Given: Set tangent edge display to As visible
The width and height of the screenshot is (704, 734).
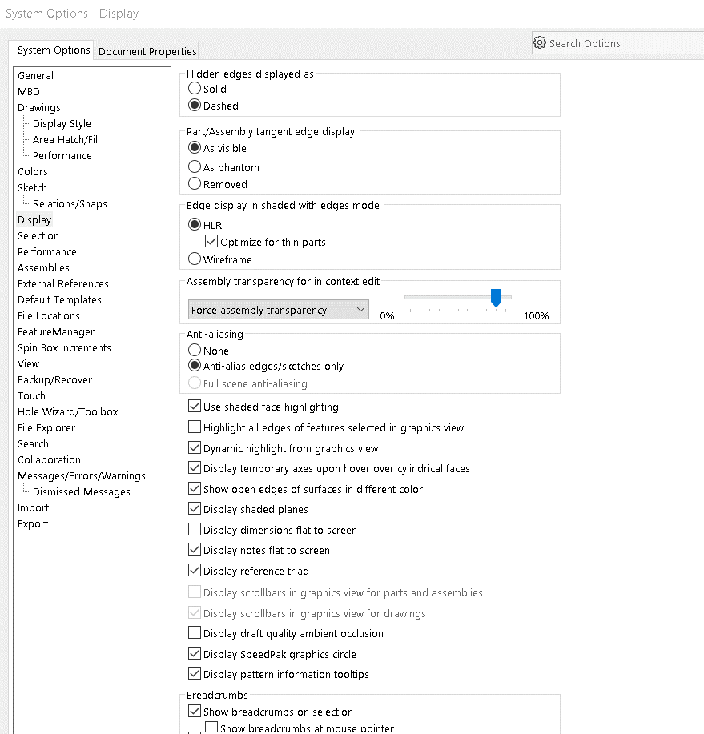Looking at the screenshot, I should click(195, 148).
